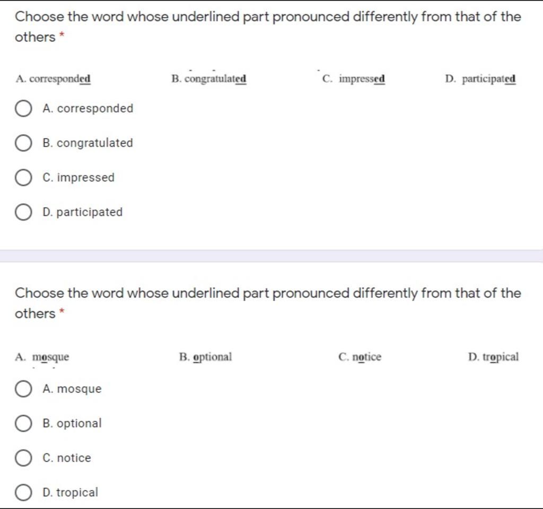Image resolution: width=543 pixels, height=509 pixels.
Task: Mark 'D. participated' as the answer
Action: pyautogui.click(x=23, y=212)
